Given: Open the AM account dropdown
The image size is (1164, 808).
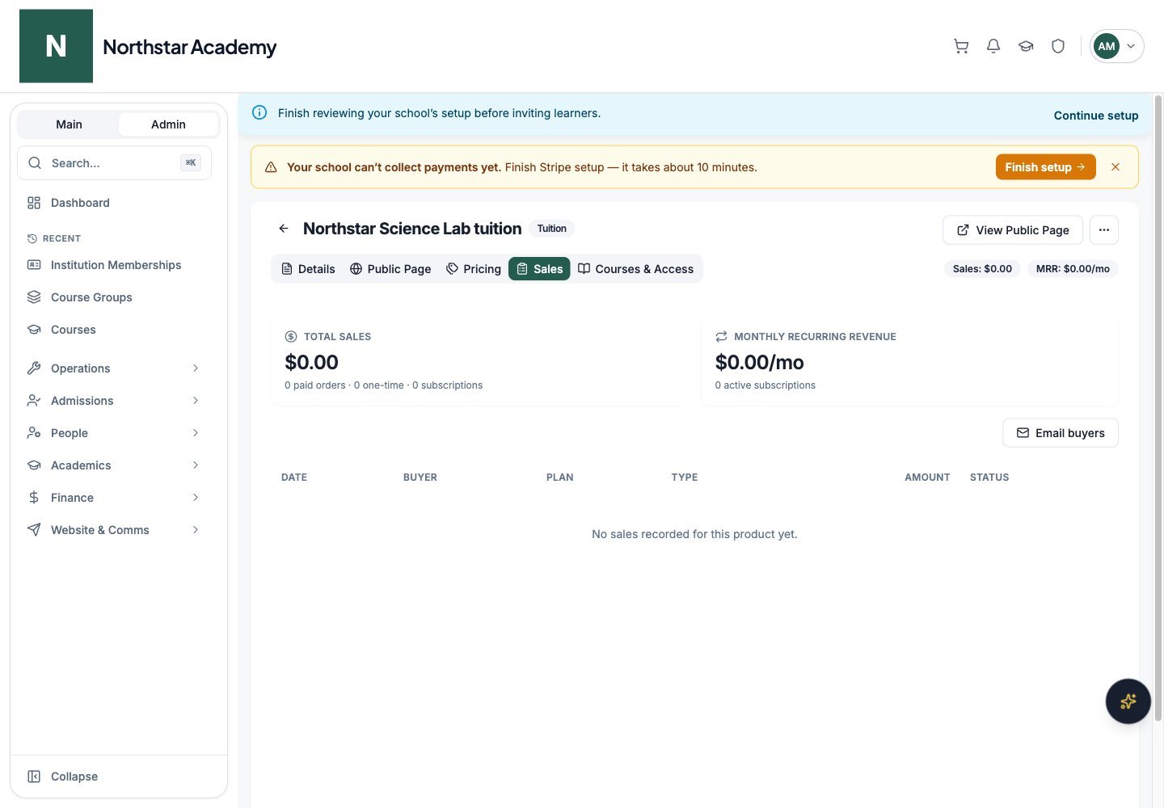Looking at the screenshot, I should click(x=1116, y=46).
